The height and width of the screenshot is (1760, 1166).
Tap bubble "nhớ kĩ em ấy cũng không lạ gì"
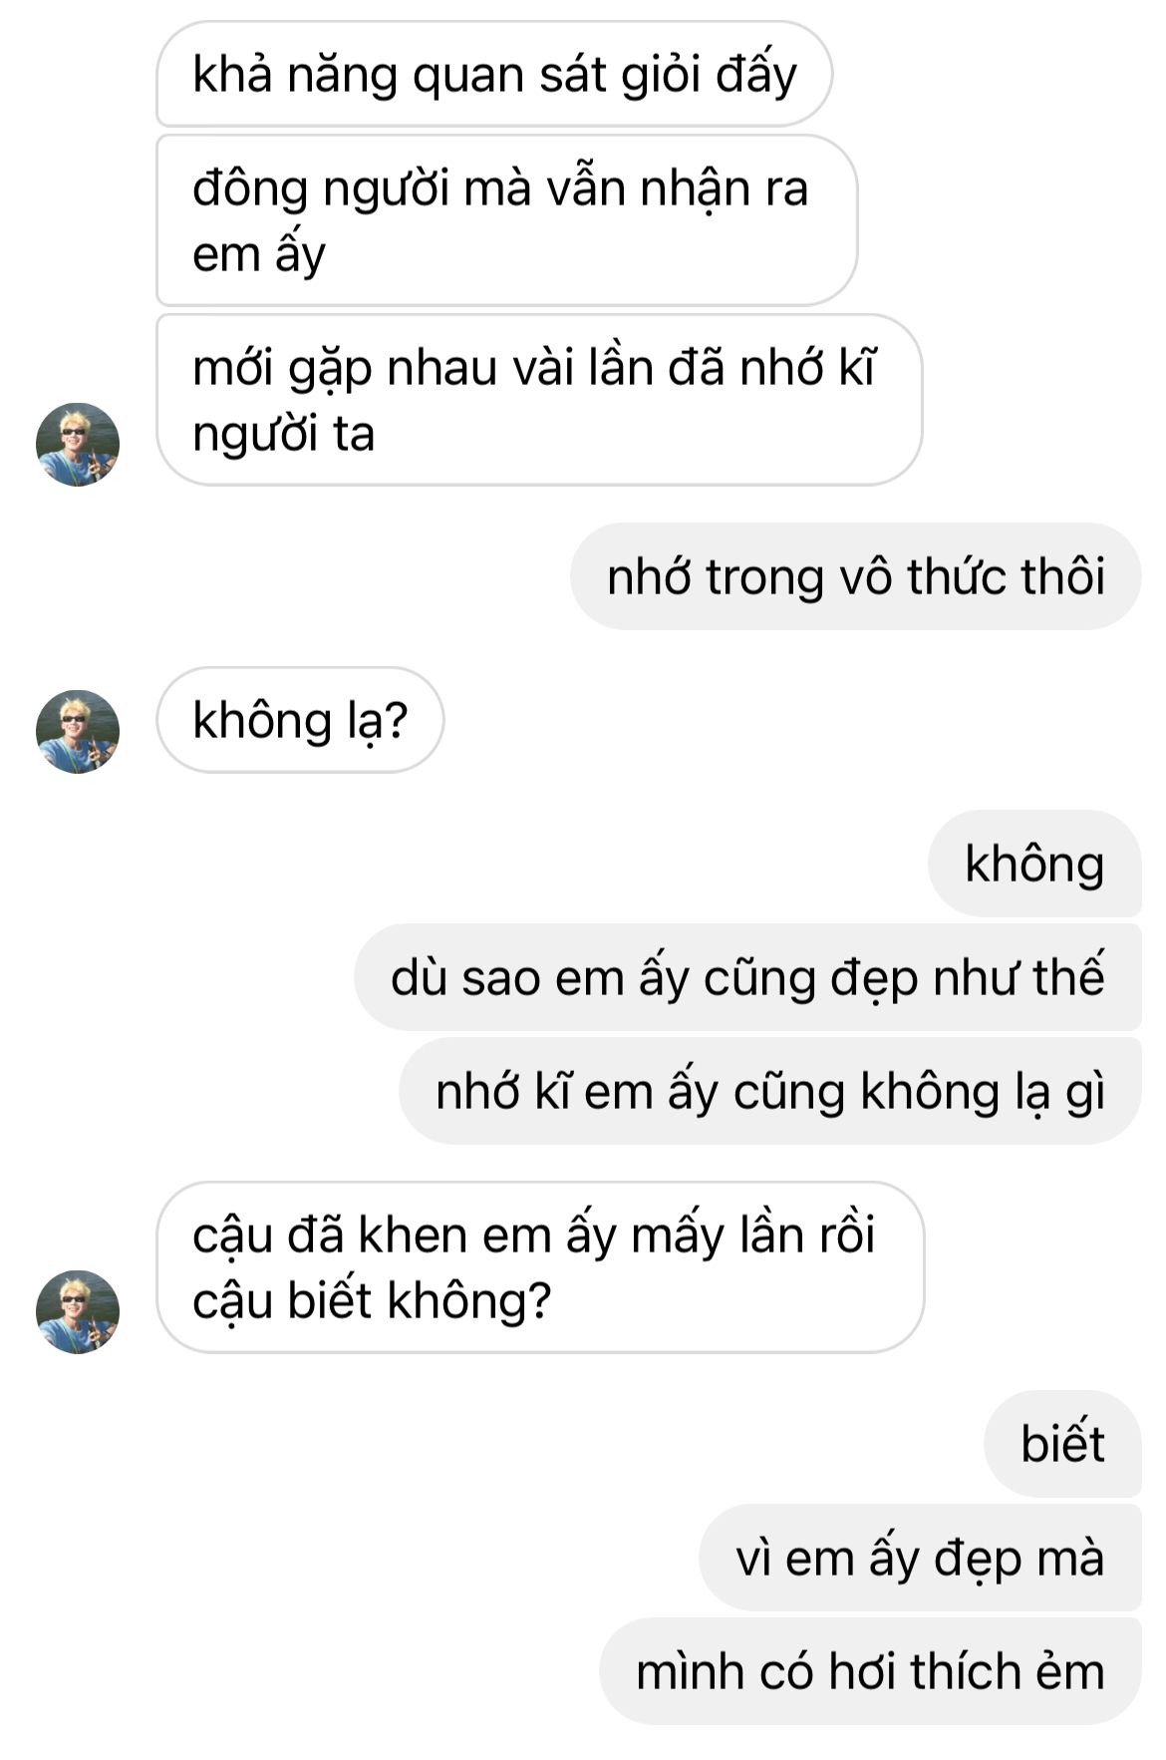click(770, 1091)
